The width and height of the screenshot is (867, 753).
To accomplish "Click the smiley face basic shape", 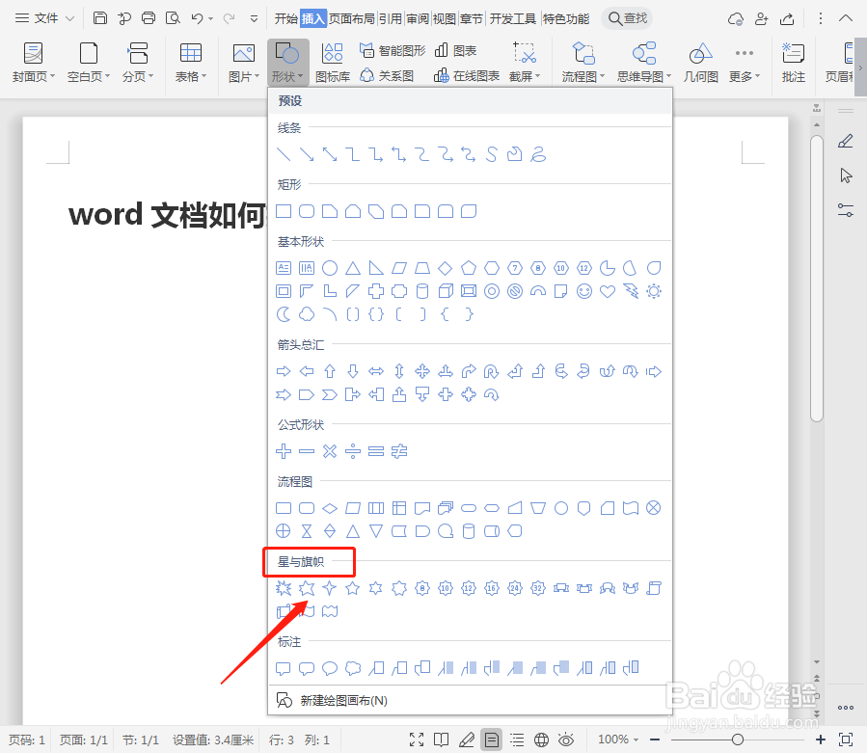I will pos(583,291).
